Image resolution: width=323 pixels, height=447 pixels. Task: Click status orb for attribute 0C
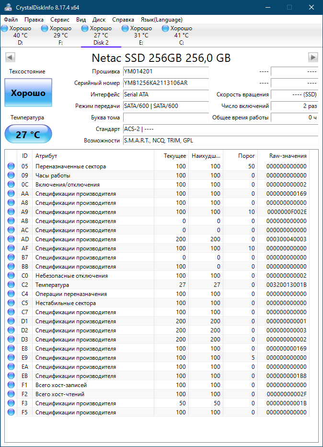click(11, 184)
